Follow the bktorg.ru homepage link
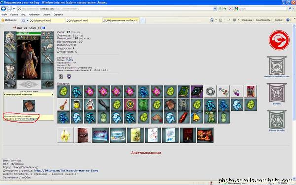Screen dimensions: 296x185 (66, 171)
